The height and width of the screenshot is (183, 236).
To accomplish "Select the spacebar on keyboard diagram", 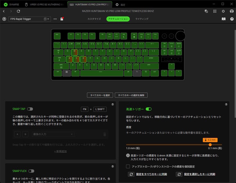I will pos(102,73).
